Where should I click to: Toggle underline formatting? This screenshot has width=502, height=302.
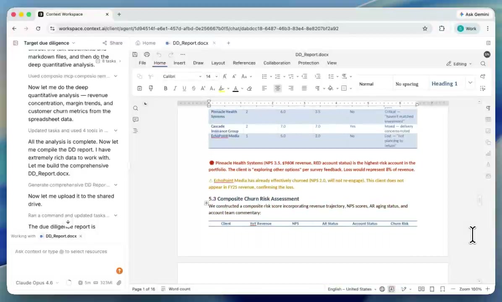[x=184, y=89]
